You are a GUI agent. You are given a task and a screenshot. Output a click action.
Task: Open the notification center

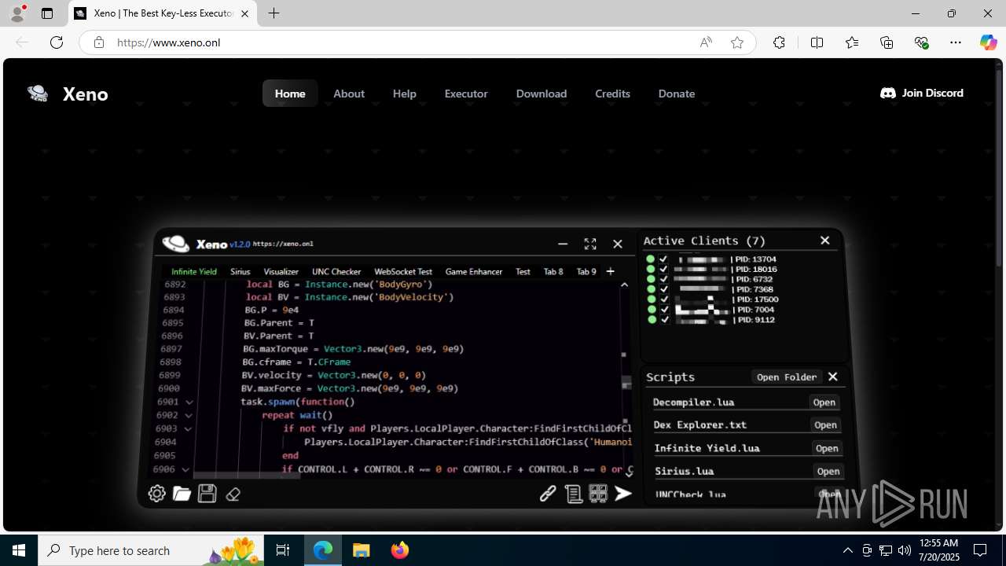coord(981,550)
